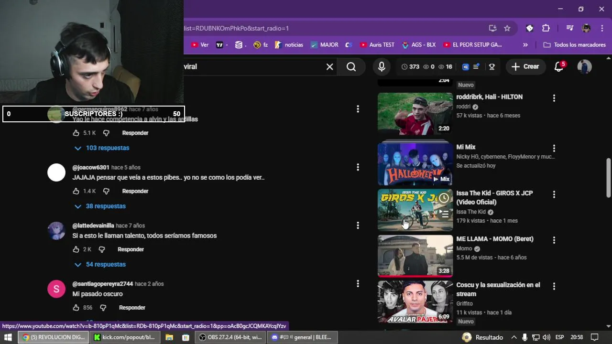This screenshot has height=344, width=612.
Task: Dislike the comment with 5.1 K likes
Action: 106,133
